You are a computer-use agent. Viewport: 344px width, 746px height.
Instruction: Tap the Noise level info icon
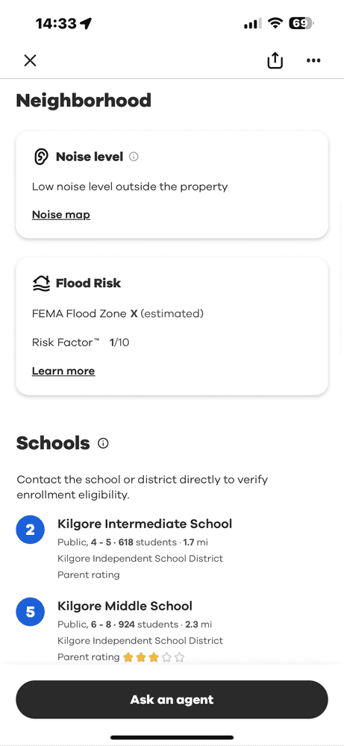(134, 157)
